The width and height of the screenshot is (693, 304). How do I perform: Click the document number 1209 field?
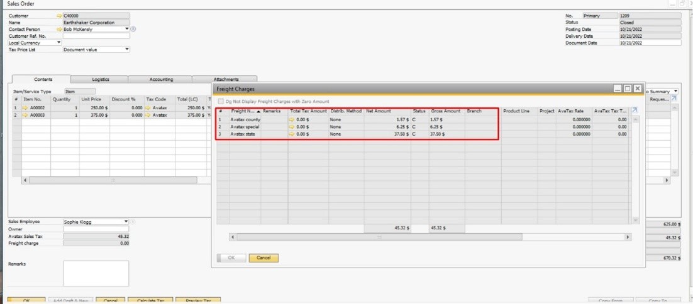[x=650, y=16]
